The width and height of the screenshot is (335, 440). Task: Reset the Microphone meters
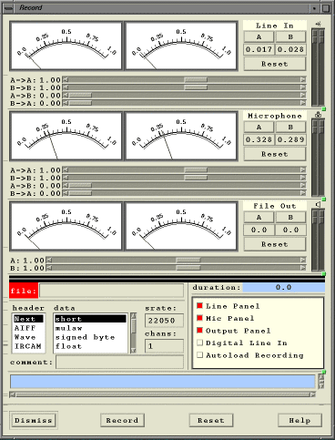275,154
